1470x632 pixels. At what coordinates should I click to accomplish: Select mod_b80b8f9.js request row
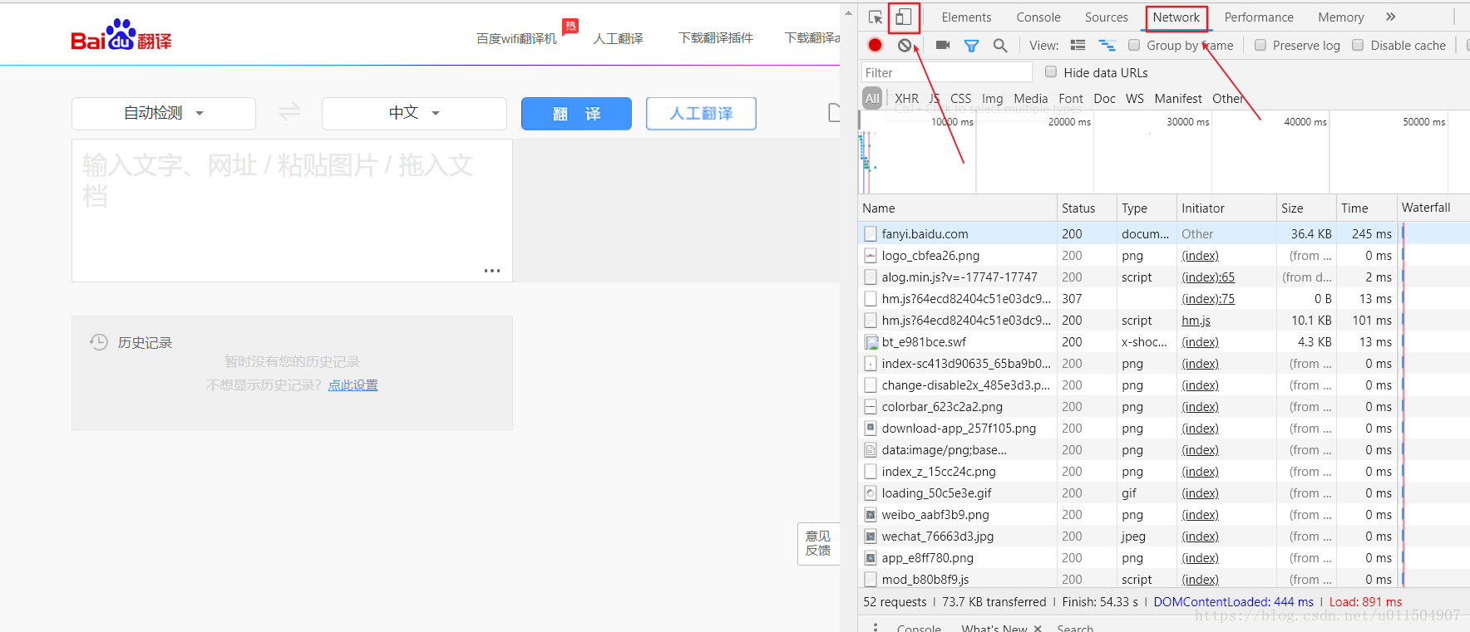(x=1164, y=580)
